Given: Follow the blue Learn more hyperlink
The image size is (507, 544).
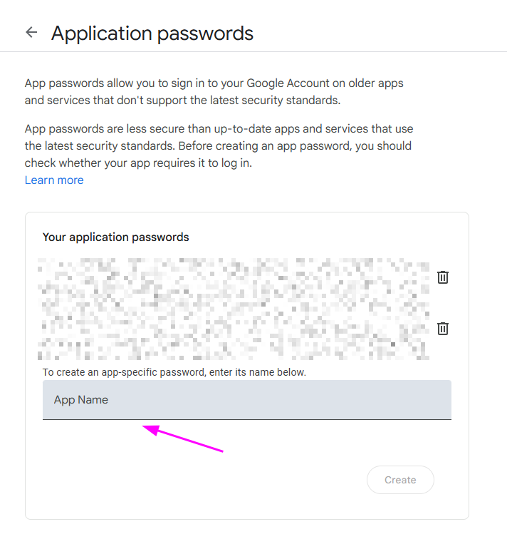Looking at the screenshot, I should tap(54, 180).
